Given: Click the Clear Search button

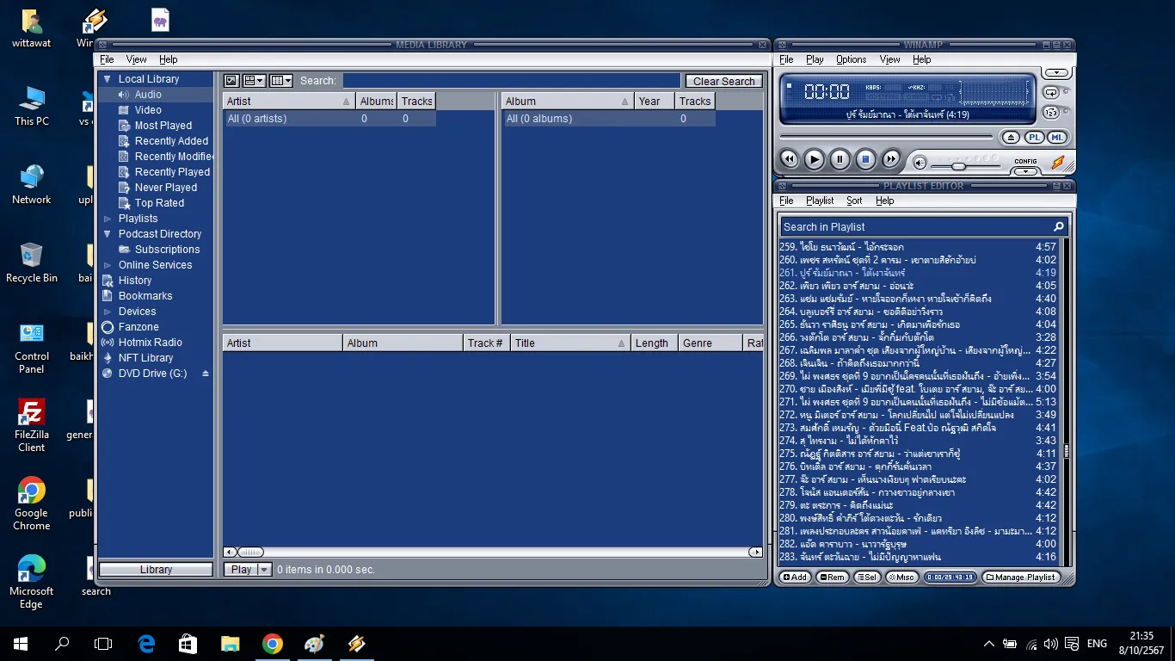Looking at the screenshot, I should (723, 81).
